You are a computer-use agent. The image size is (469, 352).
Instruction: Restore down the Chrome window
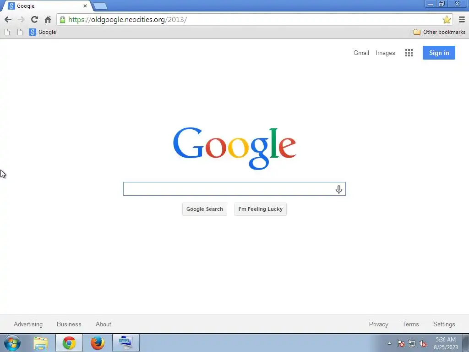click(442, 4)
